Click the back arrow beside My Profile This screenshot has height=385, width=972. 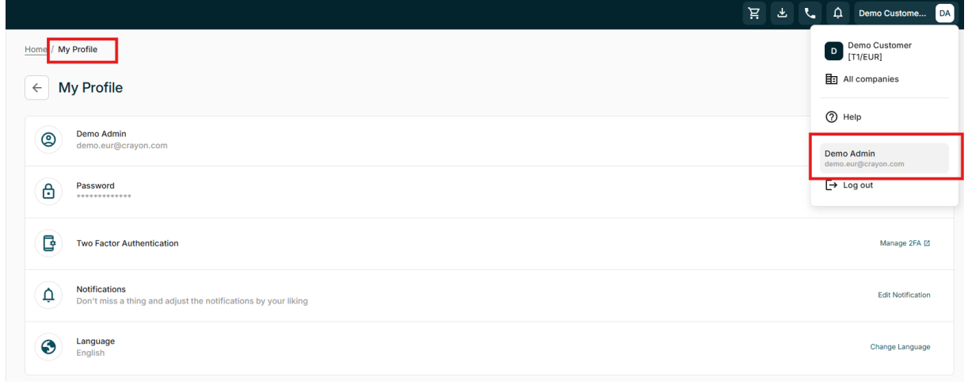(x=37, y=88)
